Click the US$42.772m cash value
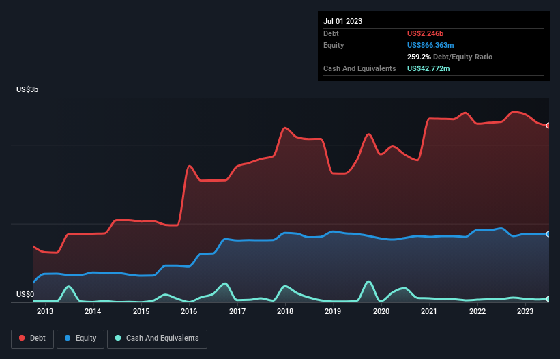This screenshot has width=560, height=359. pos(428,68)
